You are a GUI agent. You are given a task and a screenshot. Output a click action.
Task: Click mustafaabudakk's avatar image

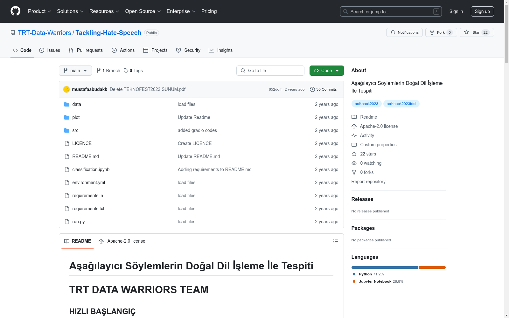tap(66, 89)
